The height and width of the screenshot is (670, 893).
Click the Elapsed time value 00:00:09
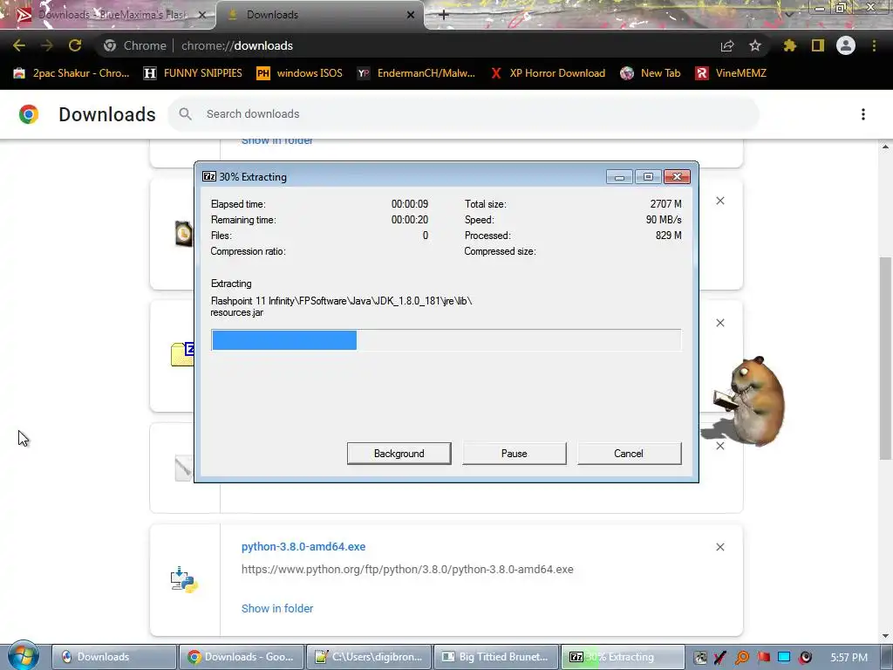point(410,204)
